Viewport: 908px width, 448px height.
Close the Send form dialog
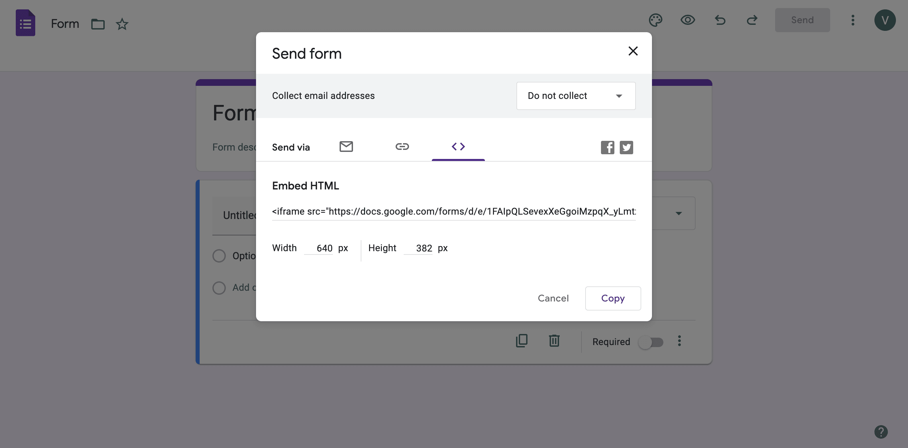point(633,51)
